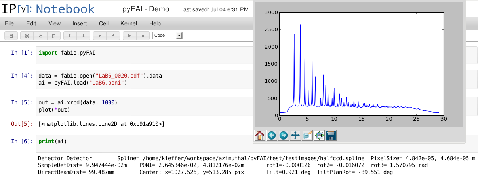478x178 pixels.
Task: Enable the pan axes tool in plot
Action: point(295,136)
